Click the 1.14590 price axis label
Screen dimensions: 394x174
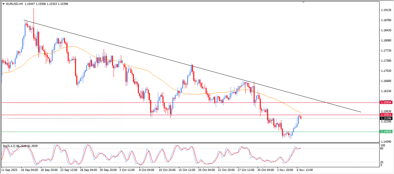tap(386, 141)
